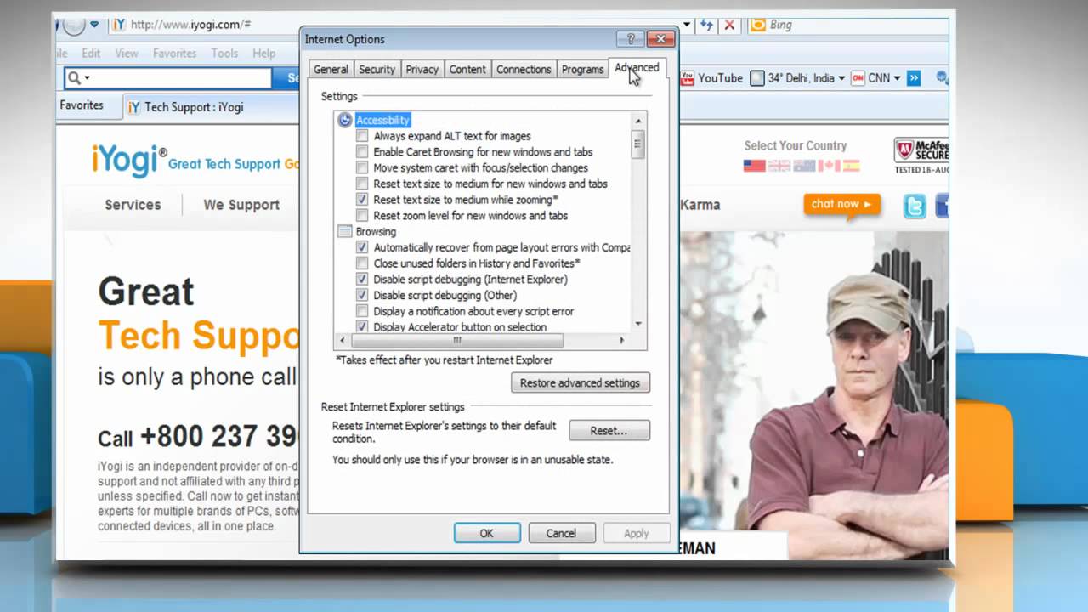Screen dimensions: 1088x612
Task: Check Always expand ALT text for images
Action: point(362,136)
